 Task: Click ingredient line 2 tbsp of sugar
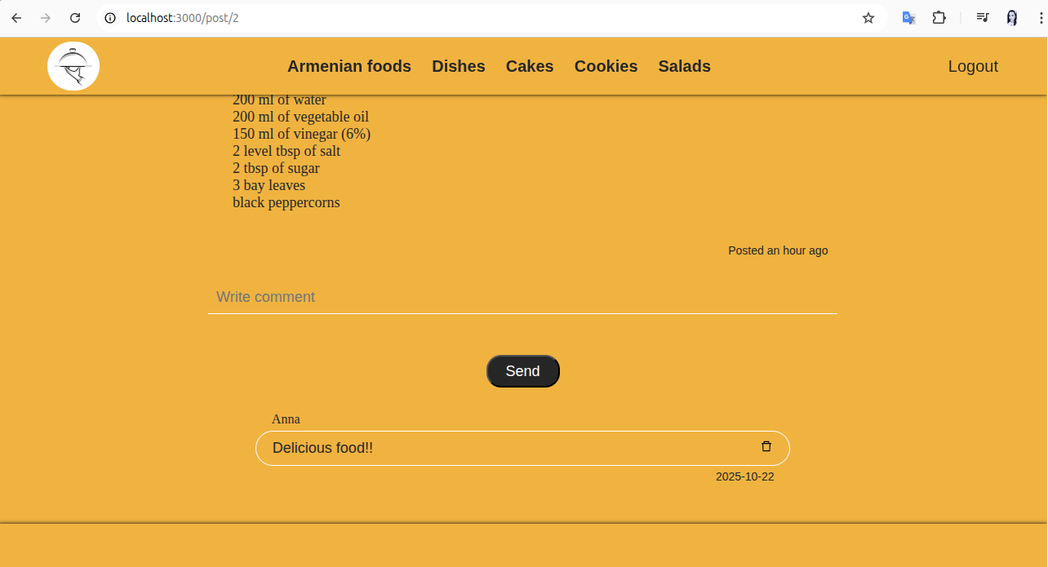click(x=276, y=168)
